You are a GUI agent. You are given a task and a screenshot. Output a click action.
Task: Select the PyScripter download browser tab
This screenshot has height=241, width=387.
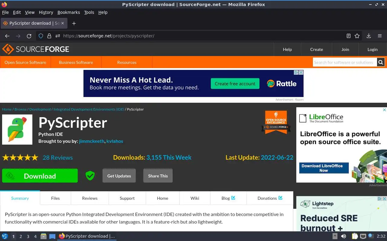click(34, 23)
